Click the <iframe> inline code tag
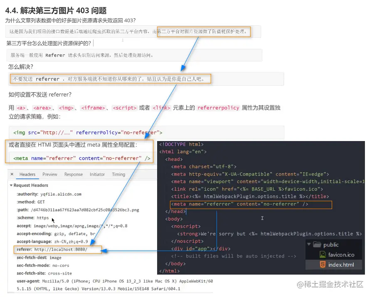 pyautogui.click(x=93, y=108)
